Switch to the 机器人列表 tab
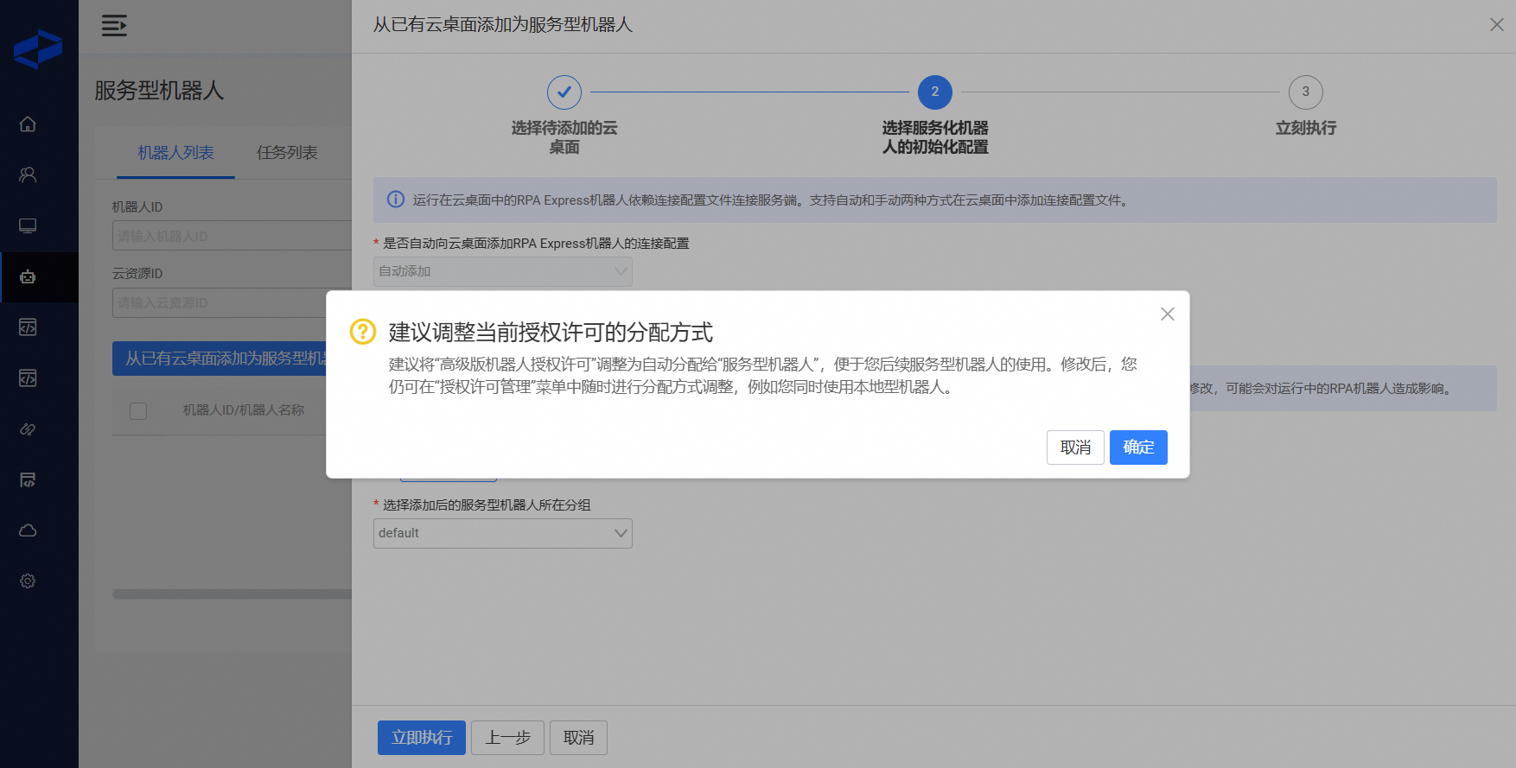The width and height of the screenshot is (1516, 768). tap(176, 153)
